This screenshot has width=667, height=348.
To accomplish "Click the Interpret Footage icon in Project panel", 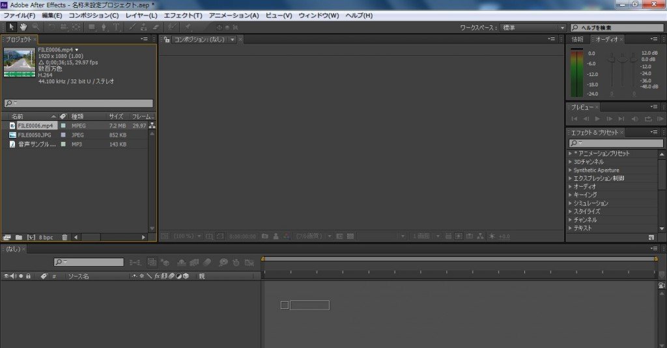I will click(7, 237).
